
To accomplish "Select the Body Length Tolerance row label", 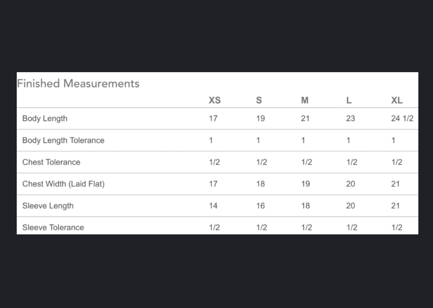I will pyautogui.click(x=63, y=140).
